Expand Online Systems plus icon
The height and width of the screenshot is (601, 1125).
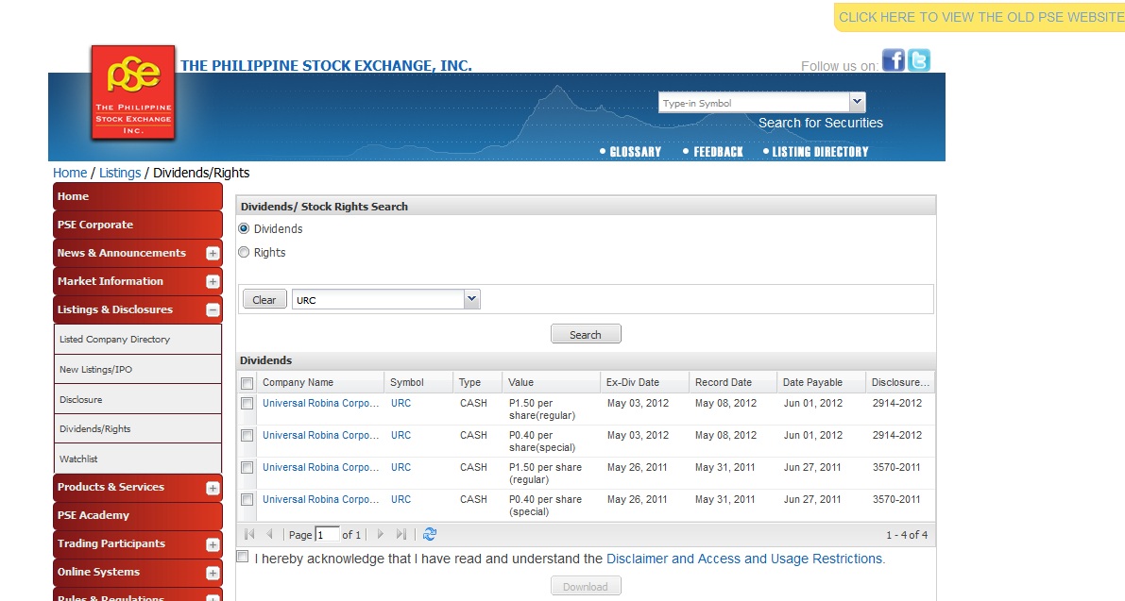pyautogui.click(x=213, y=573)
